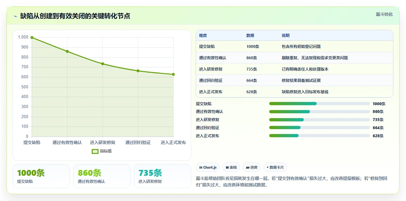Click the 进入研发修复 x-axis label on the chart
406x201 pixels.
point(103,142)
